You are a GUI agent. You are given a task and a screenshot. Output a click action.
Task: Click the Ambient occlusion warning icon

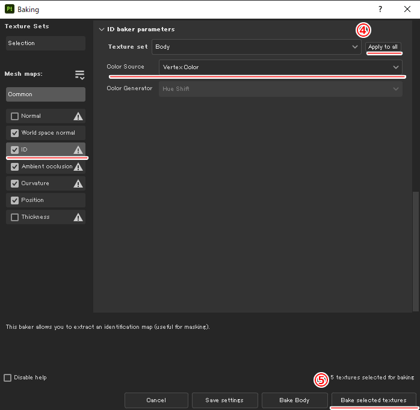pos(78,167)
